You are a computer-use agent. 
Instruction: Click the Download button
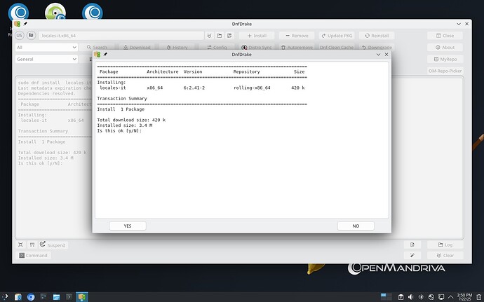(x=137, y=47)
